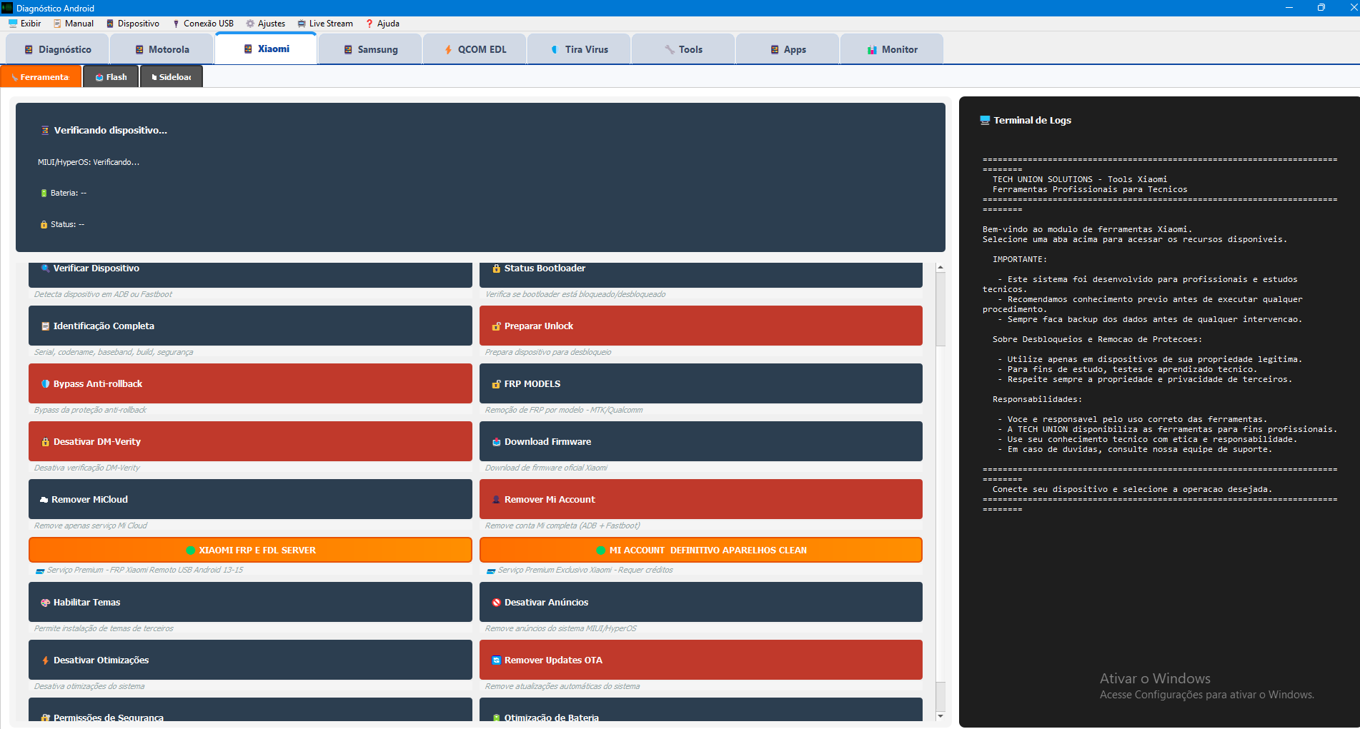1360x729 pixels.
Task: Open the Dispositivo menu
Action: point(133,24)
